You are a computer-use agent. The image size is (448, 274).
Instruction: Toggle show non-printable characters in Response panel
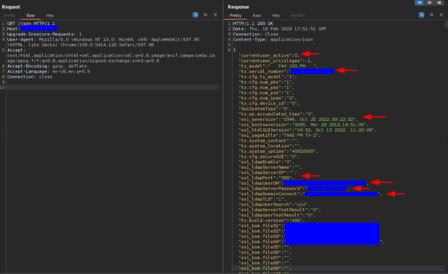click(x=431, y=15)
